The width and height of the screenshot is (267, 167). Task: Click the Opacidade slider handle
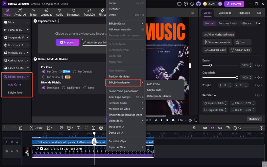coord(237,77)
